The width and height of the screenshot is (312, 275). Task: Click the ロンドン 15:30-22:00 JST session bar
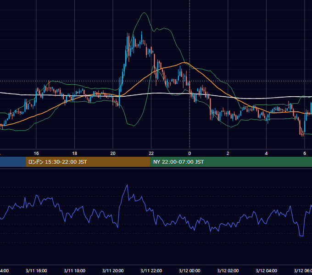point(88,162)
